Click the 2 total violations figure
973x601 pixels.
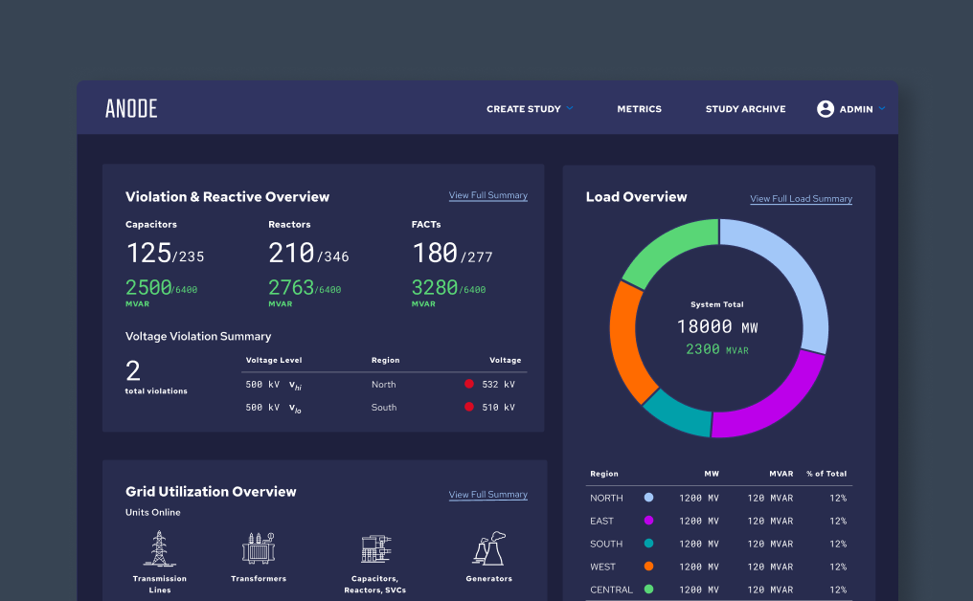tap(133, 371)
